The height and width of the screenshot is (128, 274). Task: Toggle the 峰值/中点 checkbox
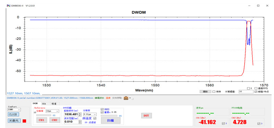(256, 91)
